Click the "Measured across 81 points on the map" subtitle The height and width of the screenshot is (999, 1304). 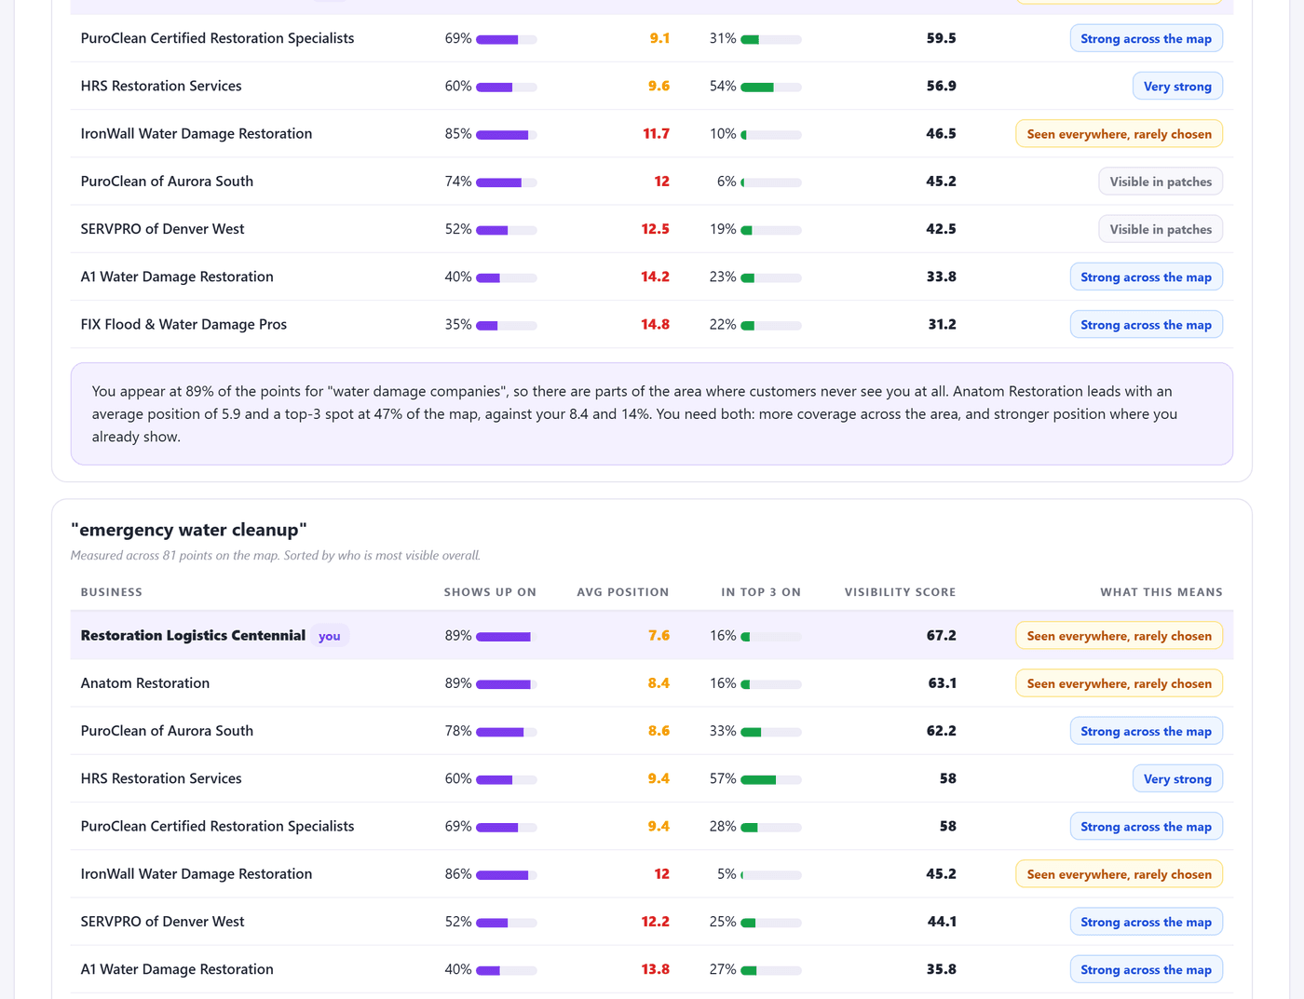coord(276,556)
